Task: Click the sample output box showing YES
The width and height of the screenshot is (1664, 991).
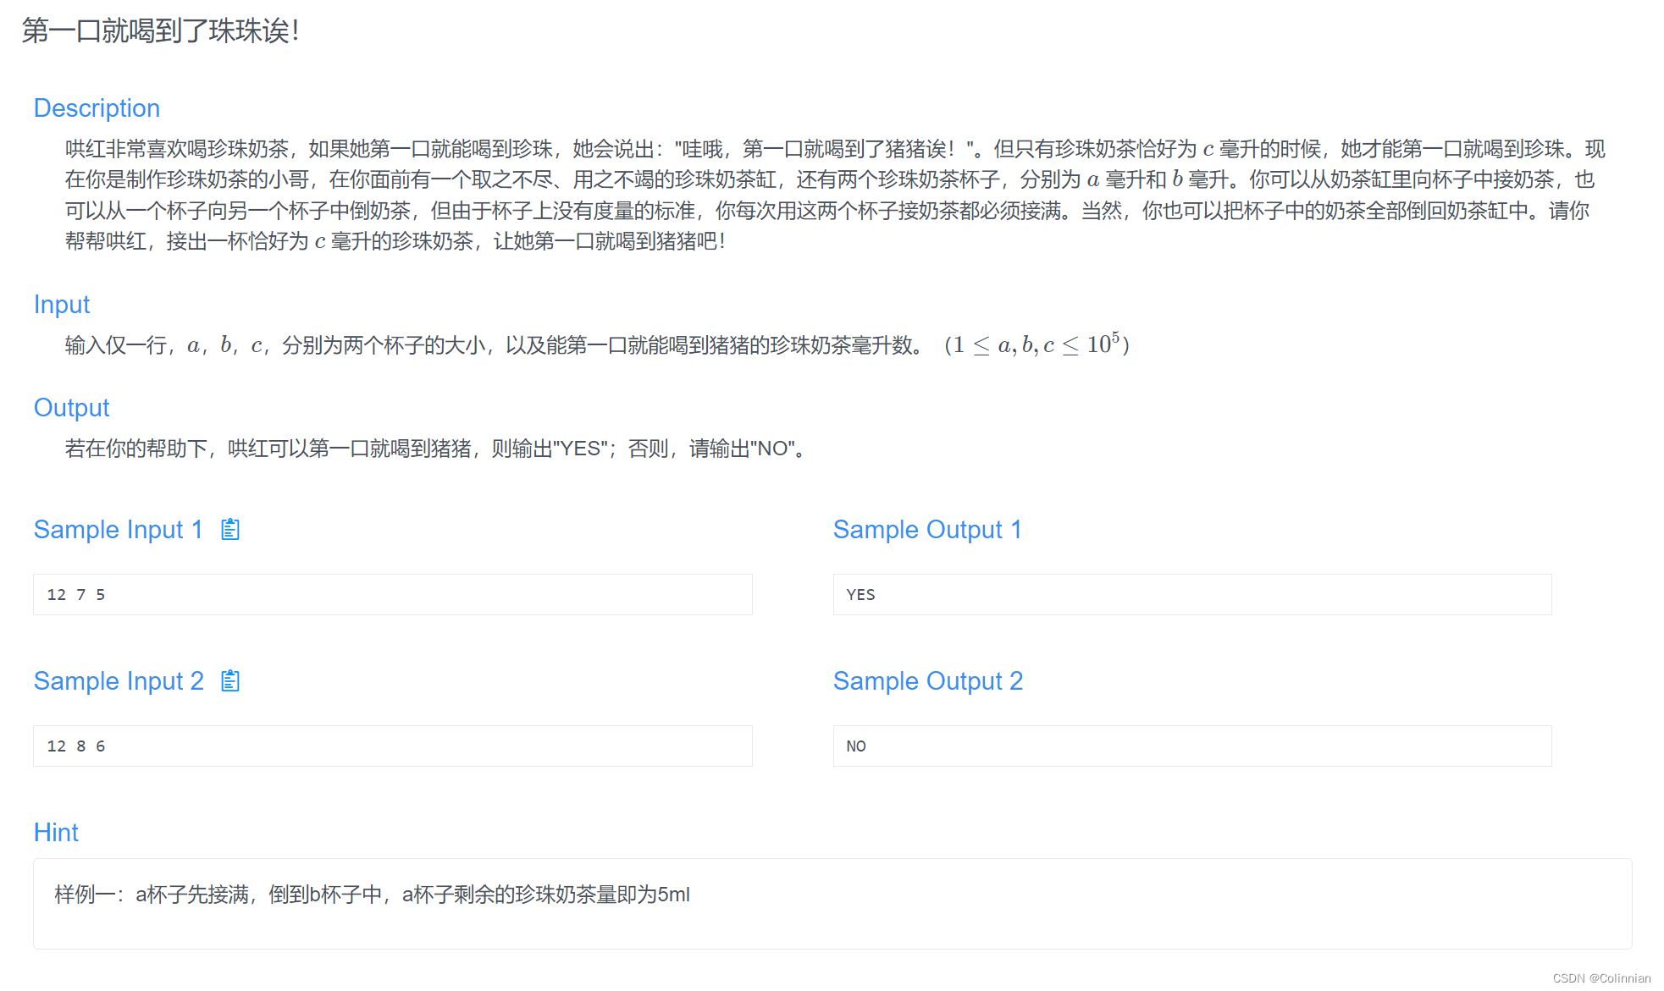Action: coord(1191,595)
